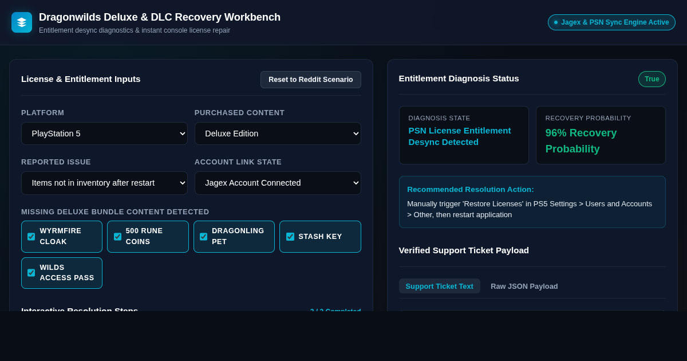Click the 96% Recovery Probability value
This screenshot has width=687, height=361.
[581, 141]
